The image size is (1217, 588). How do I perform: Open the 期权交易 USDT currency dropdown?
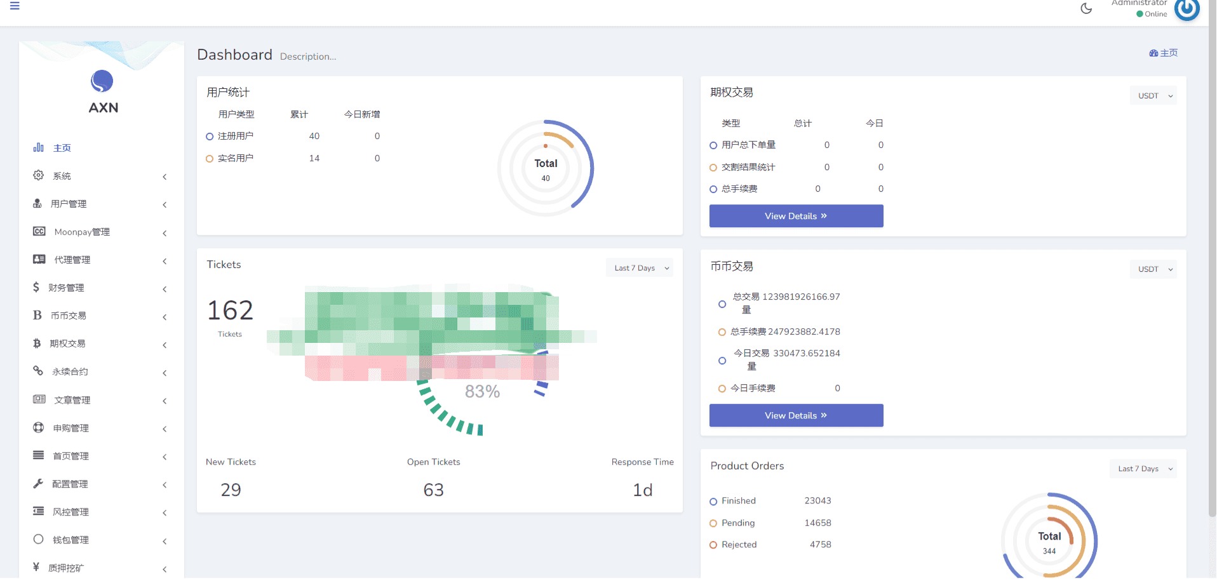click(x=1153, y=96)
